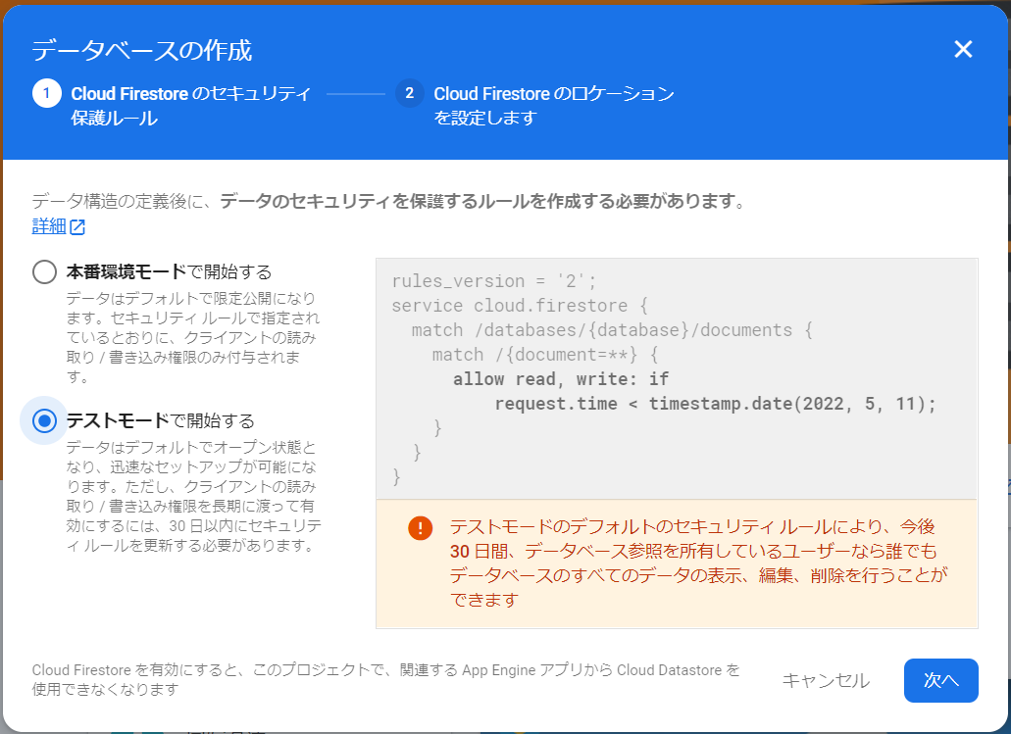
Task: Click the test mode warning message text
Action: coord(699,563)
